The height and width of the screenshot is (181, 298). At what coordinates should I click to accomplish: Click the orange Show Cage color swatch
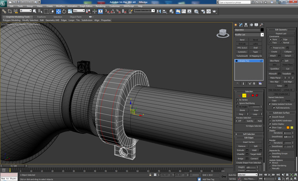coord(288,127)
